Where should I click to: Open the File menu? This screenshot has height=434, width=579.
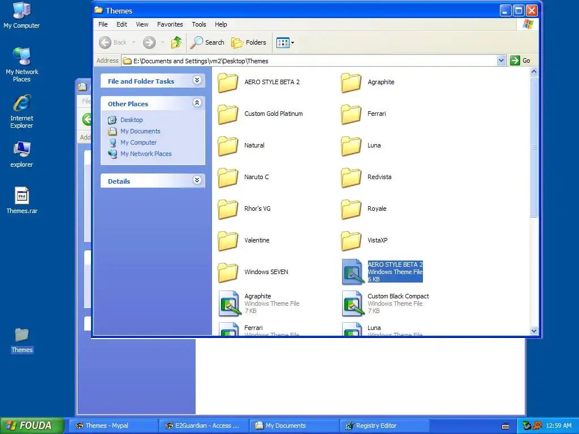click(103, 24)
